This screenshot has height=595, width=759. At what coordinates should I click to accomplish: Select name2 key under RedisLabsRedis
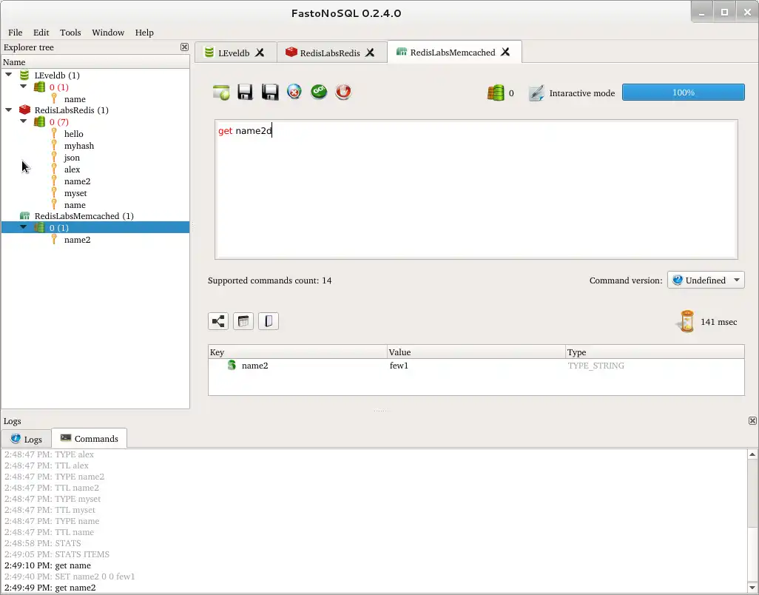tap(78, 181)
